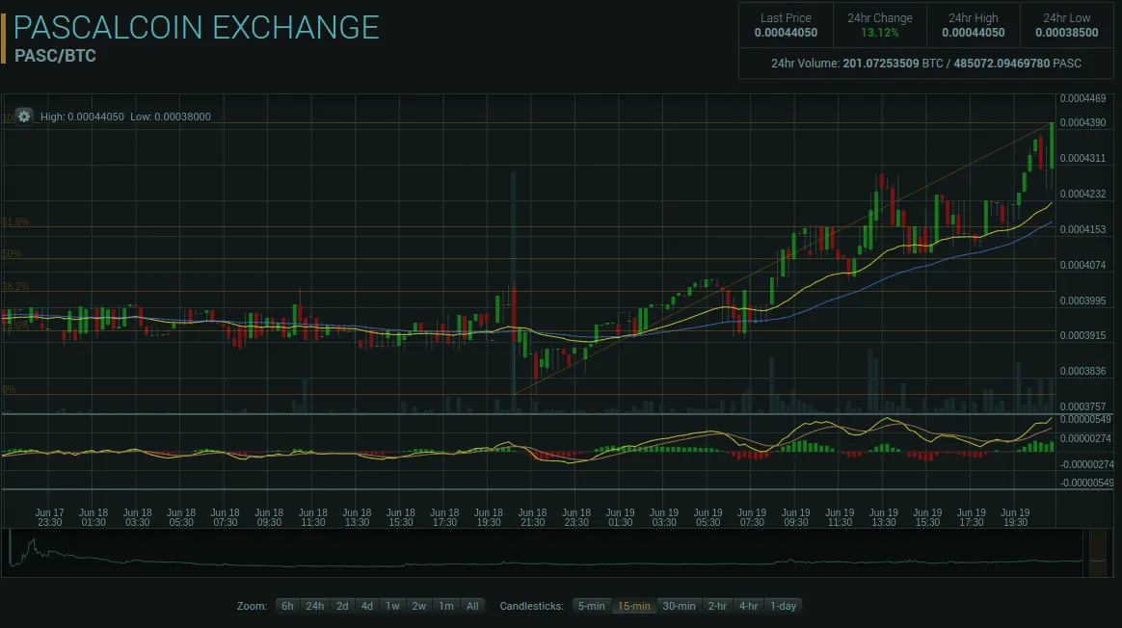This screenshot has height=628, width=1122.
Task: Click the 0.0004074 price axis label
Action: 1082,265
